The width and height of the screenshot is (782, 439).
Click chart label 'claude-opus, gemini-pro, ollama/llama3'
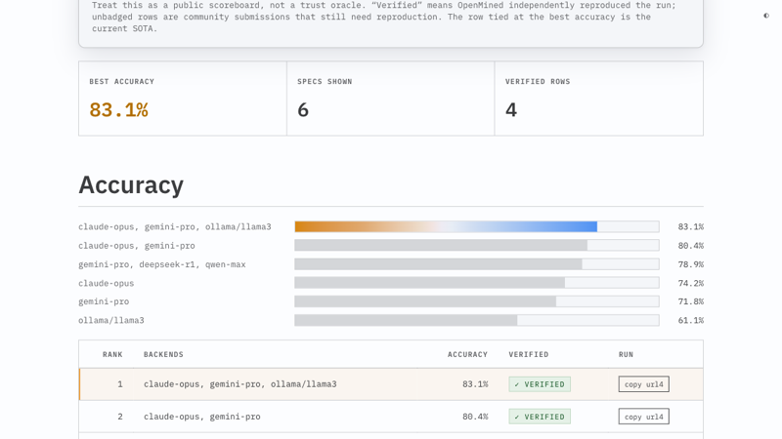pos(175,227)
